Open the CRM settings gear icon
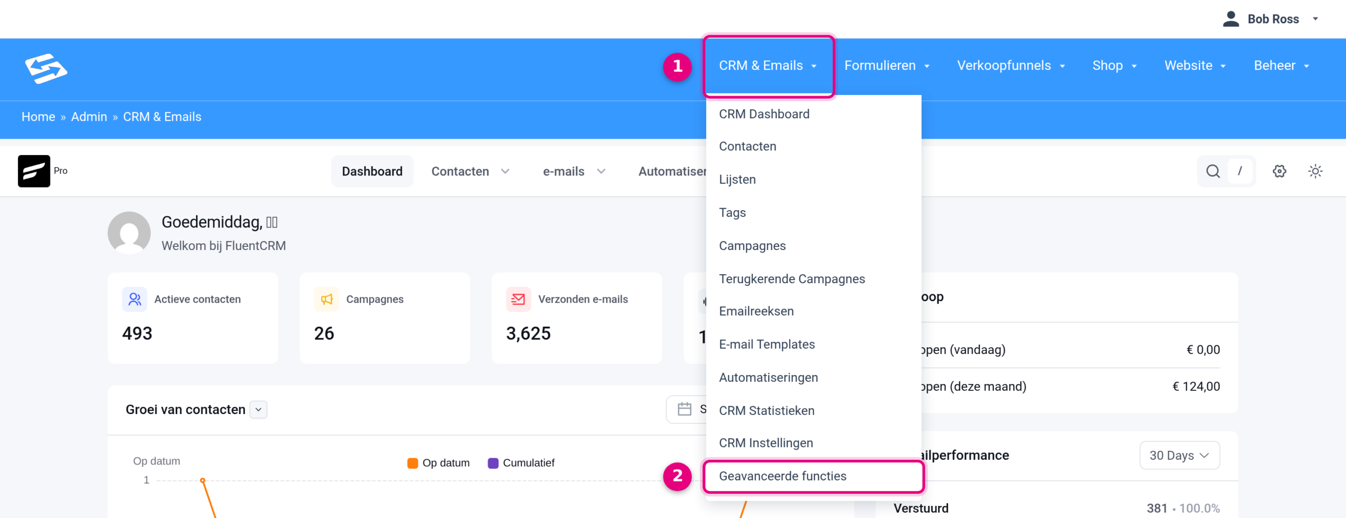Viewport: 1346px width, 518px height. pyautogui.click(x=1279, y=171)
